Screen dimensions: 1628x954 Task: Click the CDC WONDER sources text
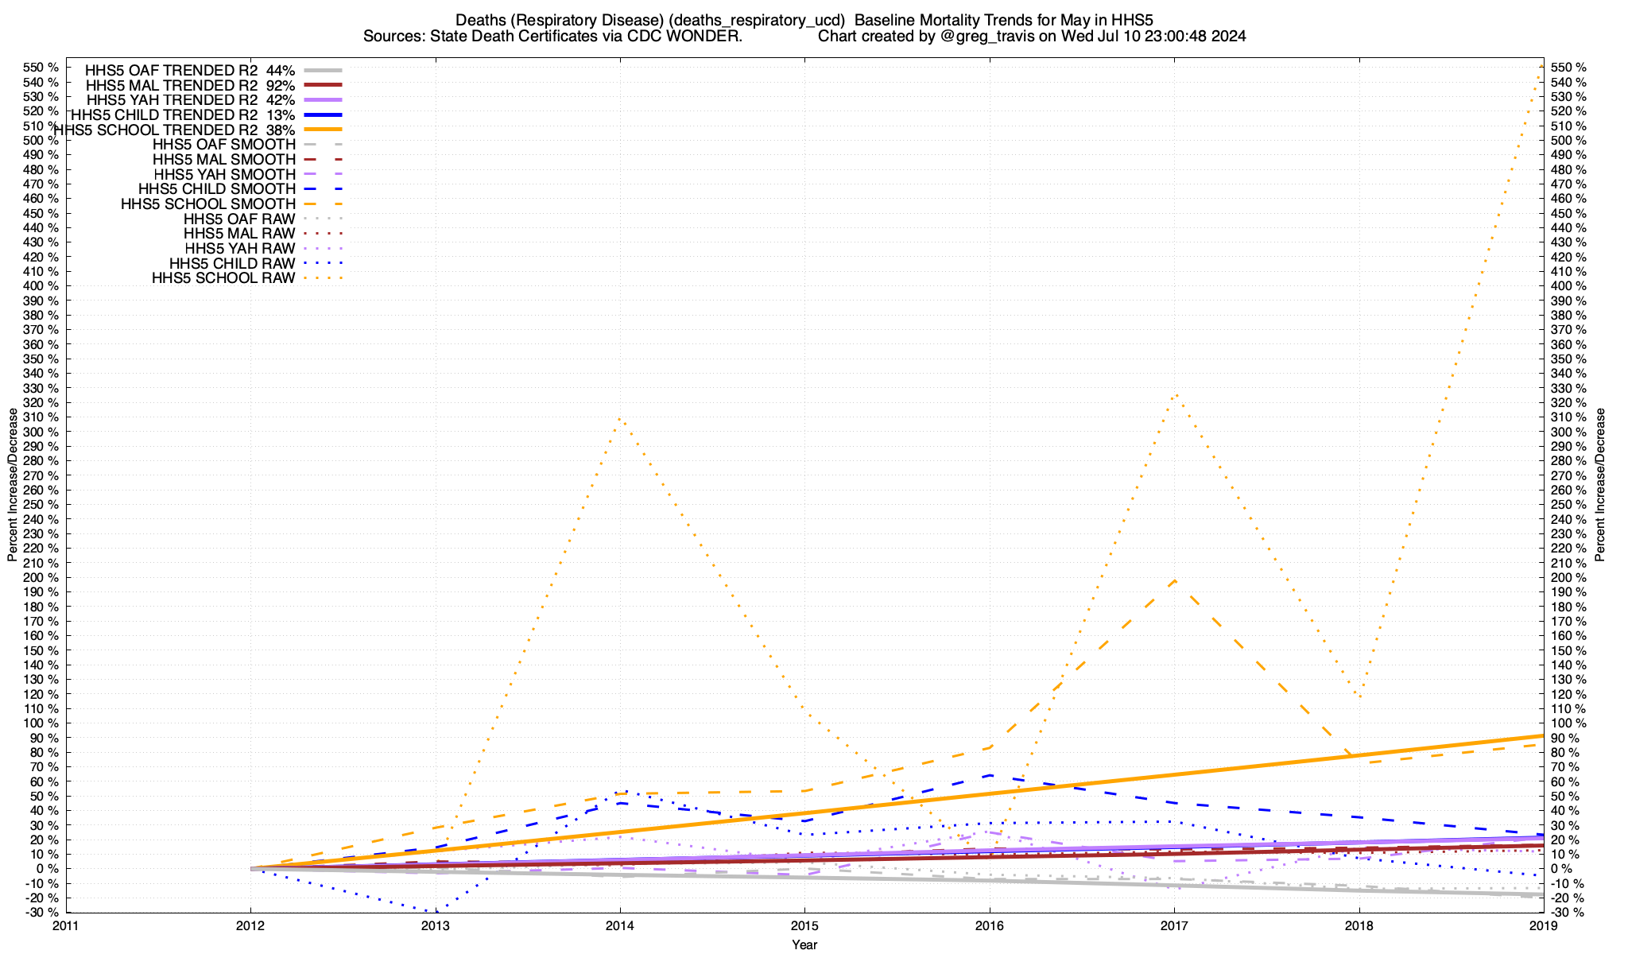point(552,37)
